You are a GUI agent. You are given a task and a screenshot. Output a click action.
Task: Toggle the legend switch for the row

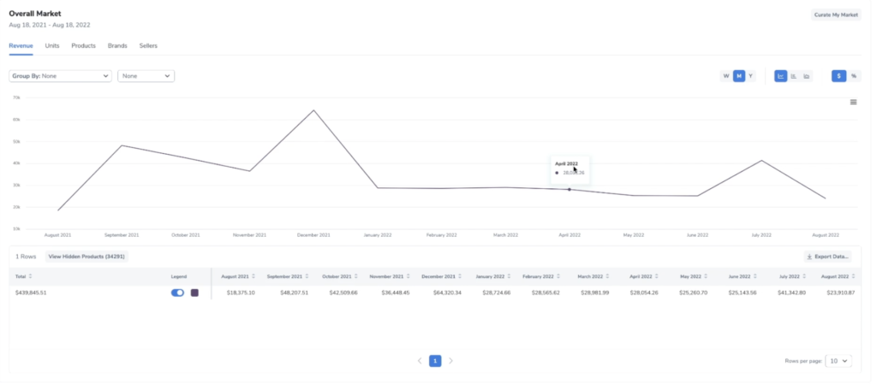point(178,292)
